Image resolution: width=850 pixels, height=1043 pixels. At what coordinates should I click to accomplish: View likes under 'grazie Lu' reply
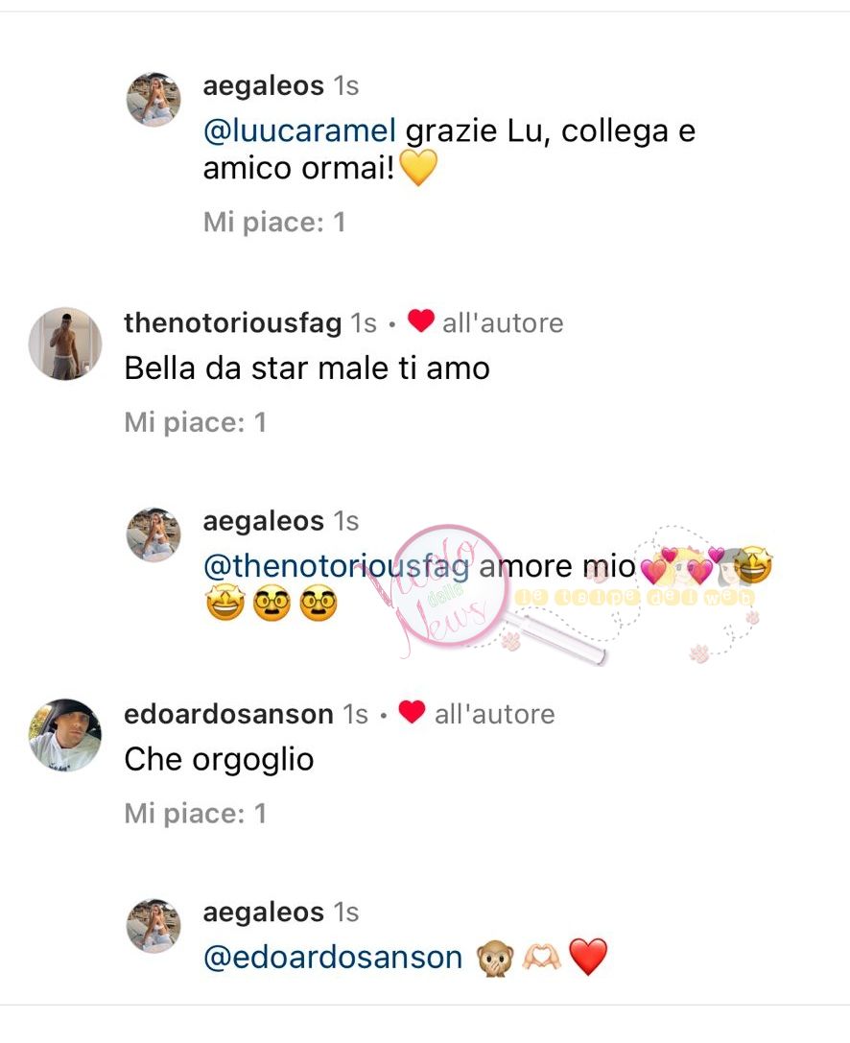point(274,223)
